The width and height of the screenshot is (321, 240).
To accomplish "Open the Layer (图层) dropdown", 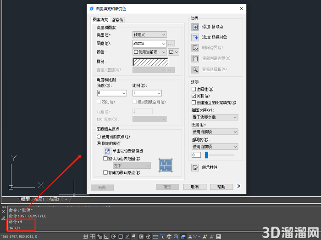I will [x=215, y=132].
